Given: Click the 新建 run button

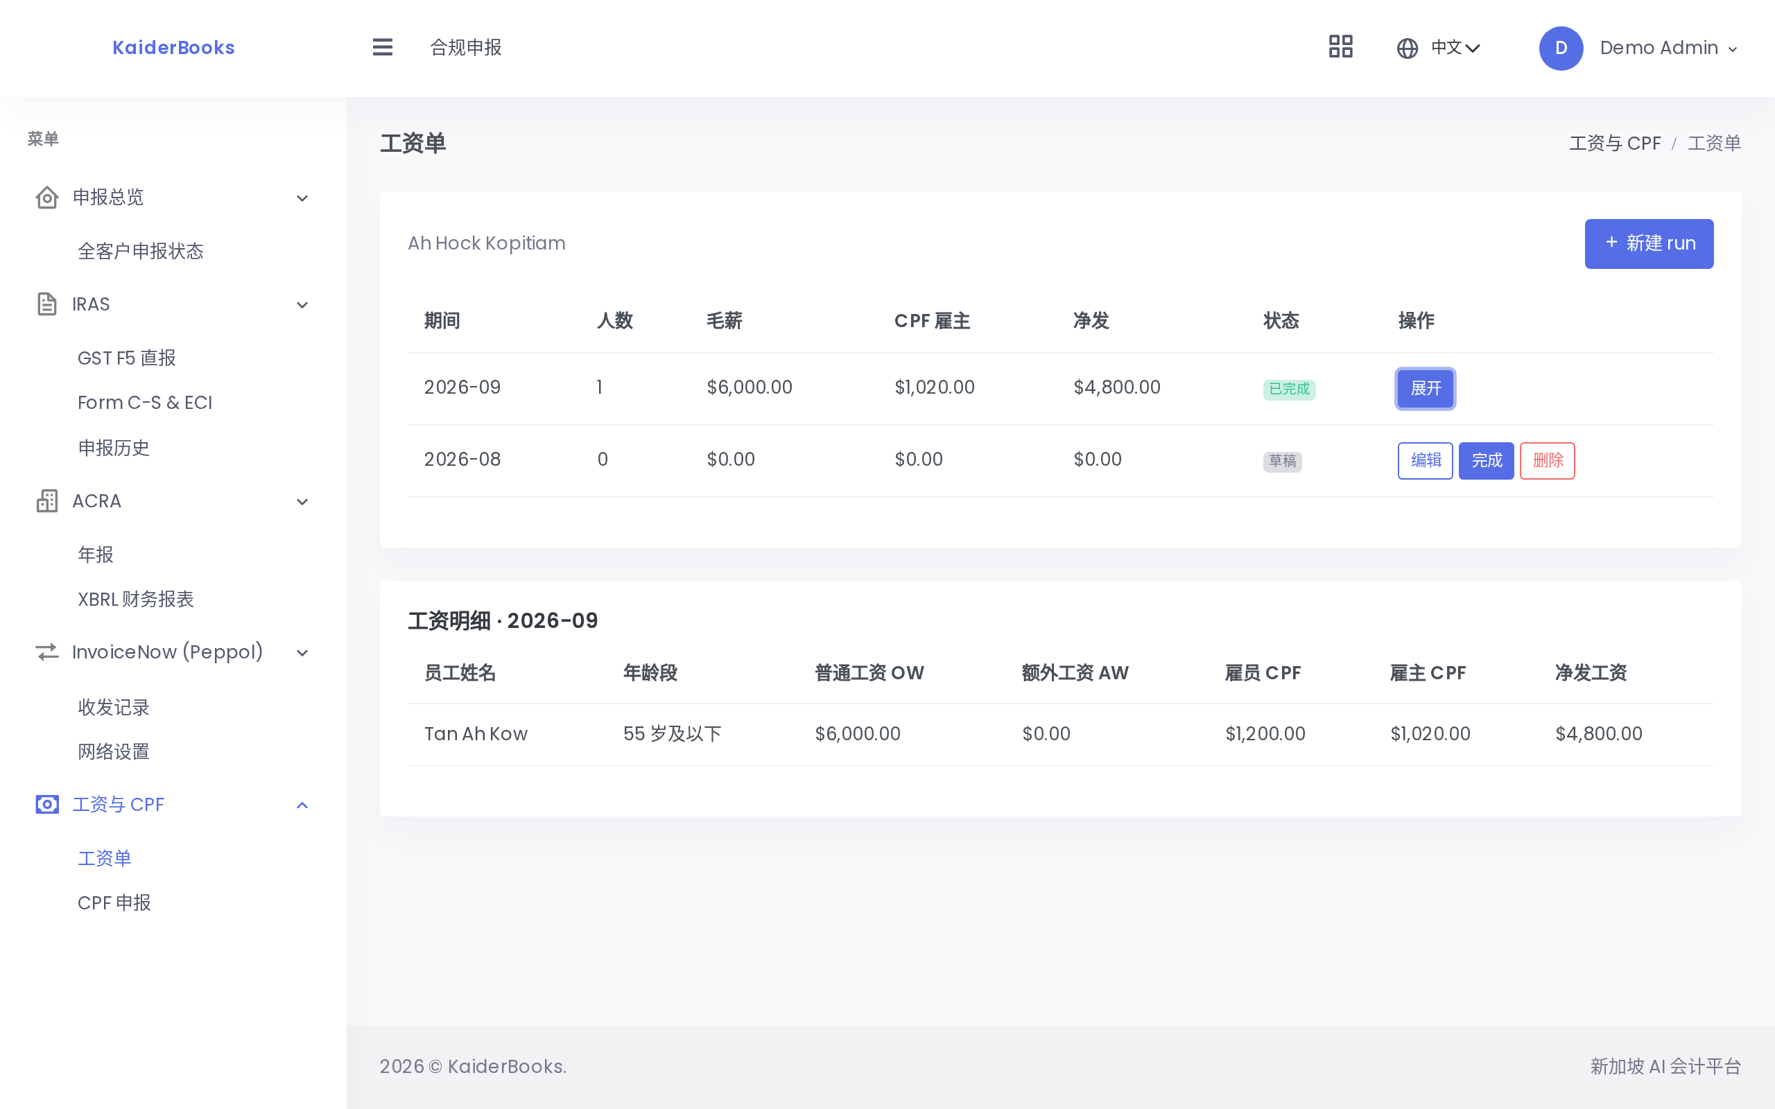Looking at the screenshot, I should 1649,243.
